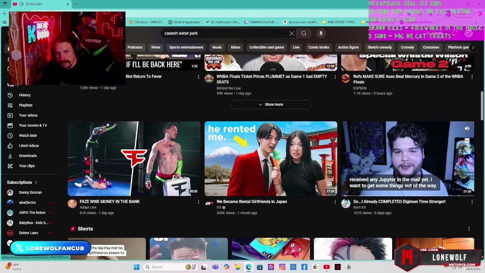
Task: Select the Comedy category chip
Action: point(407,47)
